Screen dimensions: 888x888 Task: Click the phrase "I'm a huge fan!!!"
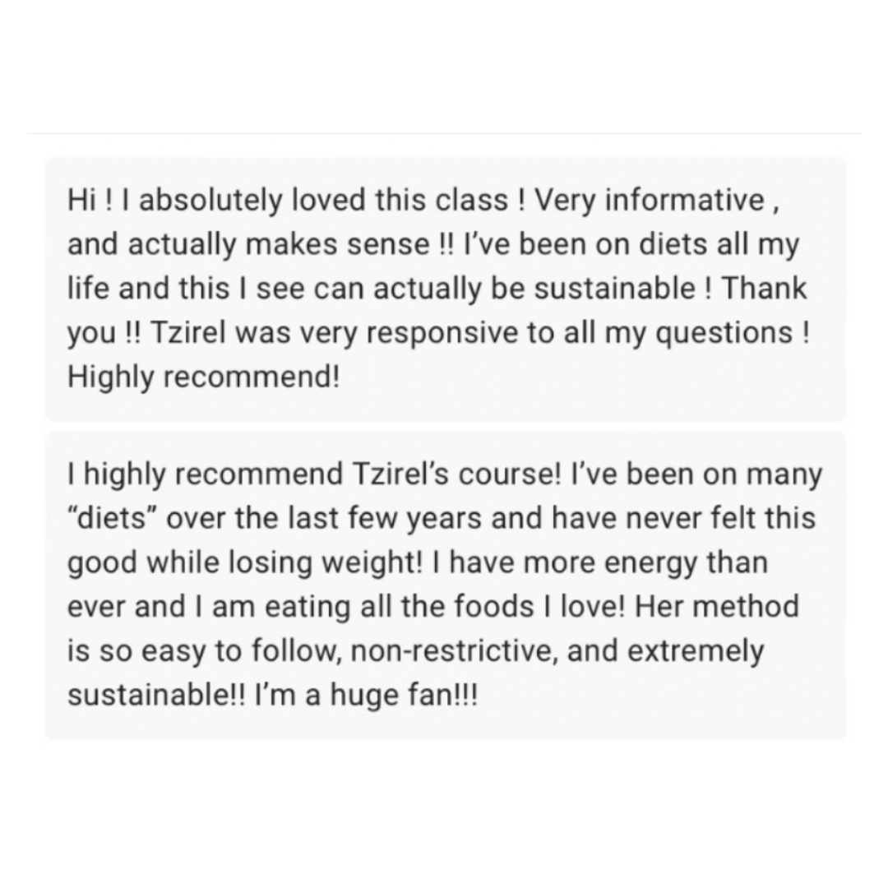(x=367, y=695)
